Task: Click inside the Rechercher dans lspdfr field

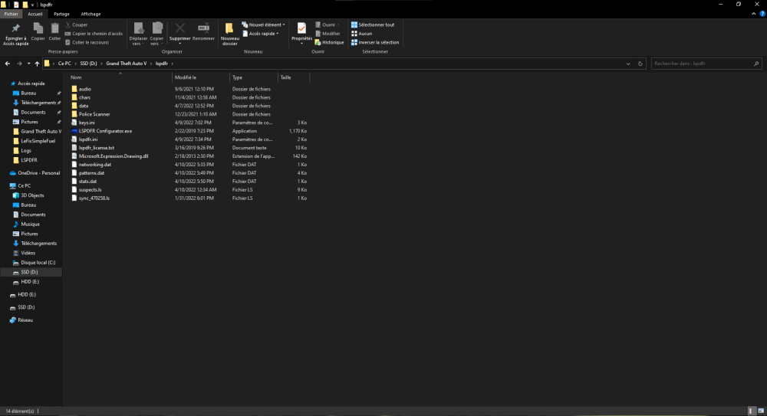Action: (x=702, y=64)
